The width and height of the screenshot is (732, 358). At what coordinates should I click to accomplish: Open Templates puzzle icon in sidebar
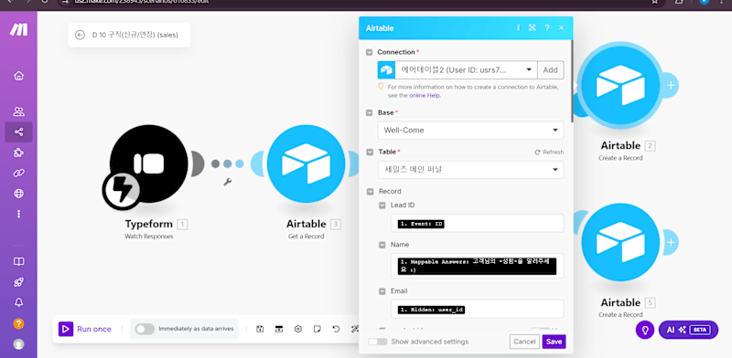click(x=18, y=153)
